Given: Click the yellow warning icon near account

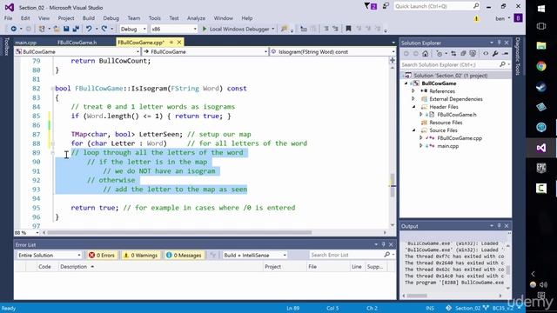Looking at the screenshot, I should 476,18.
